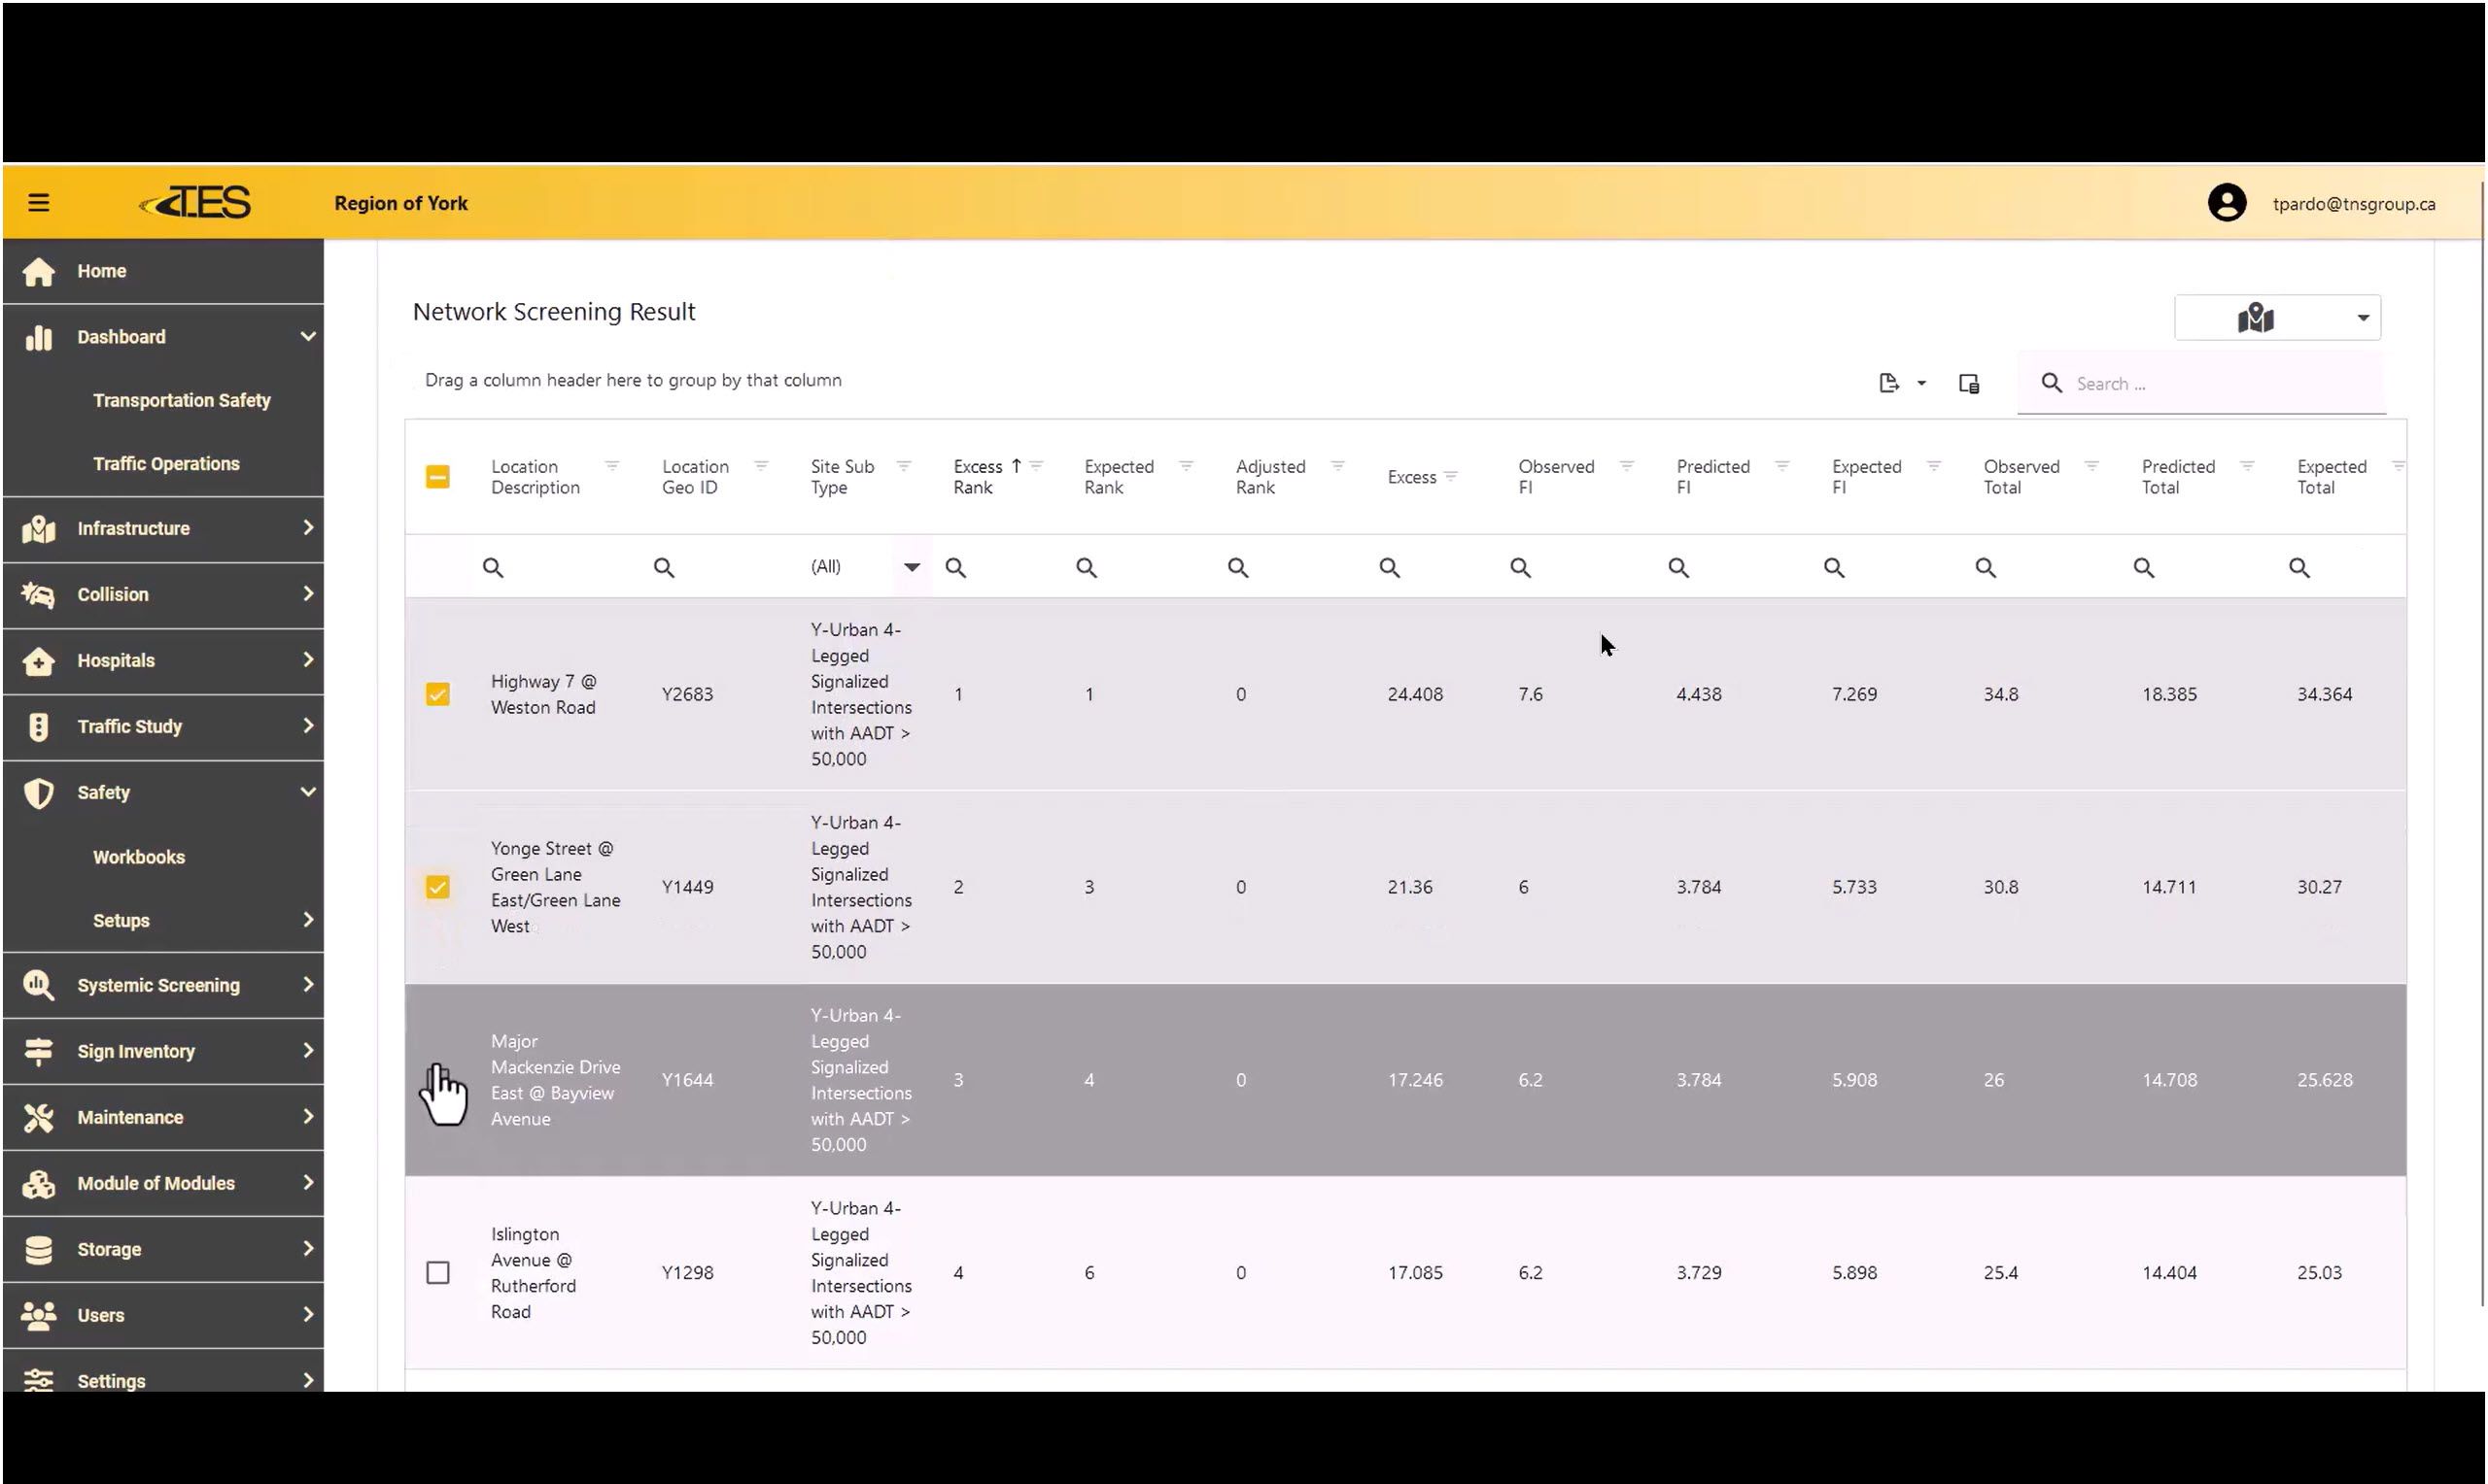Sort by Excess Rank column header

coord(977,477)
